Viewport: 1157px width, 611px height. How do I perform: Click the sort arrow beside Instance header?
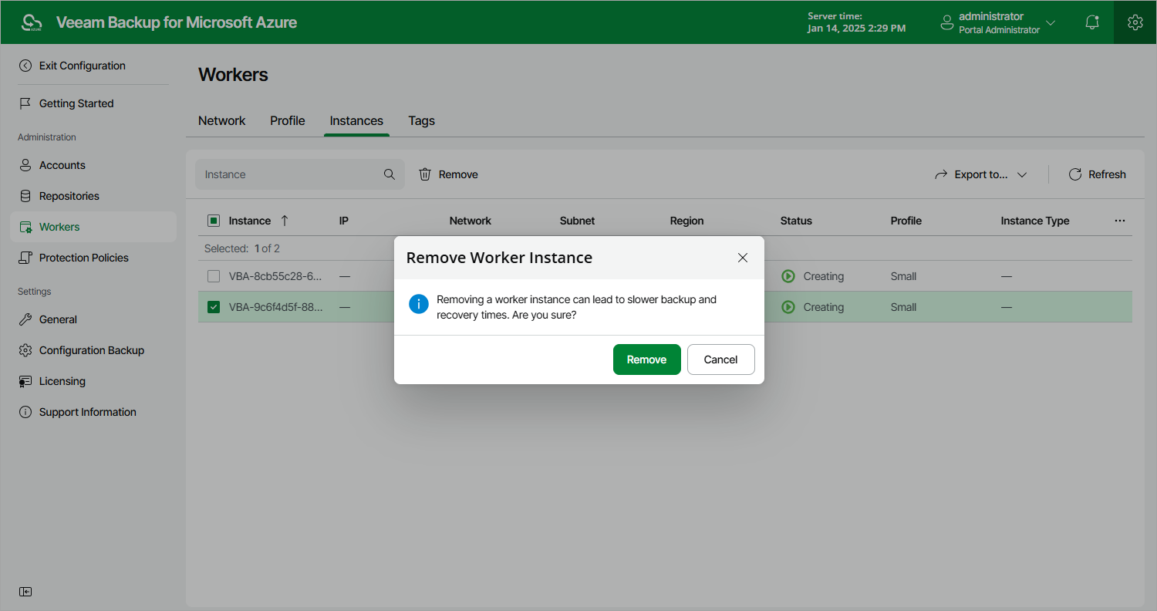[x=285, y=221]
